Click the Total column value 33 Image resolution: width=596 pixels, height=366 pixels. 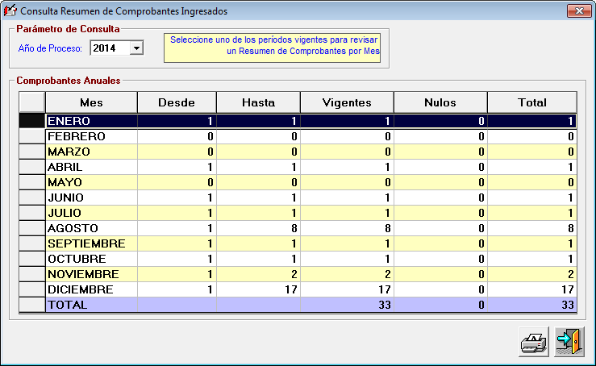[568, 305]
